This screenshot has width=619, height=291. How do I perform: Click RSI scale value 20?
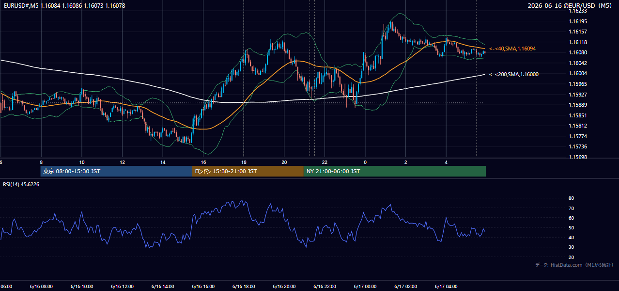tap(572, 257)
